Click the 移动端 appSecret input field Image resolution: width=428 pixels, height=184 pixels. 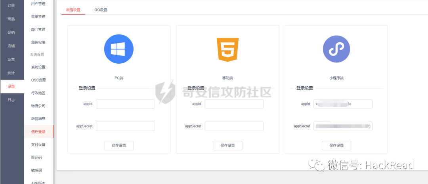(234, 126)
